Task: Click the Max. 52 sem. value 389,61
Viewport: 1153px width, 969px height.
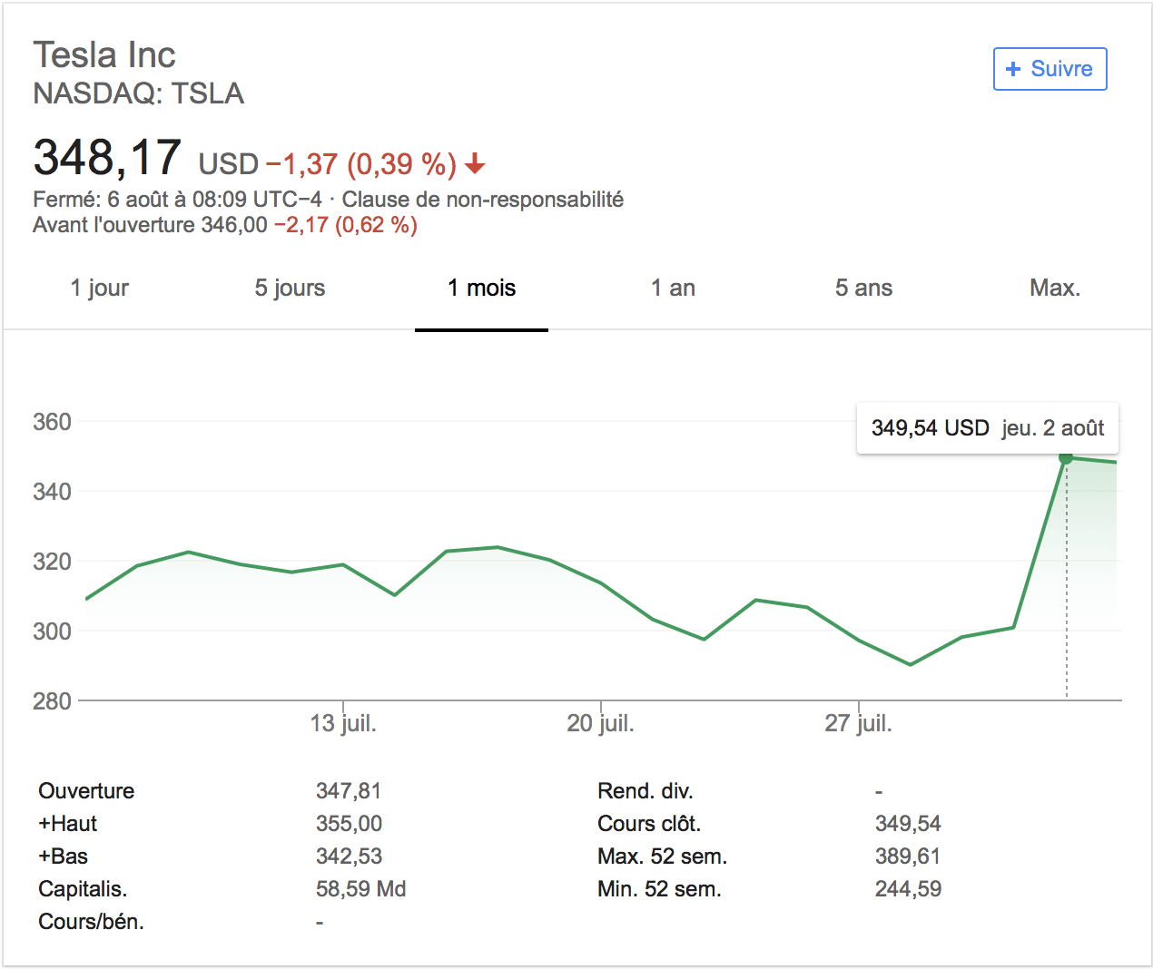Action: coord(907,856)
